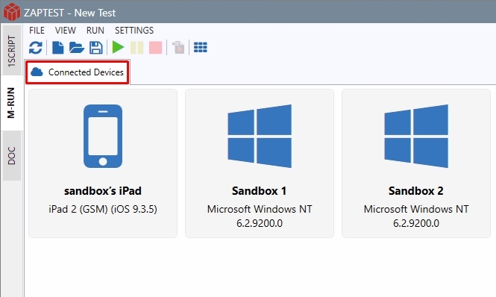Switch to the DOC side tab

(x=12, y=155)
